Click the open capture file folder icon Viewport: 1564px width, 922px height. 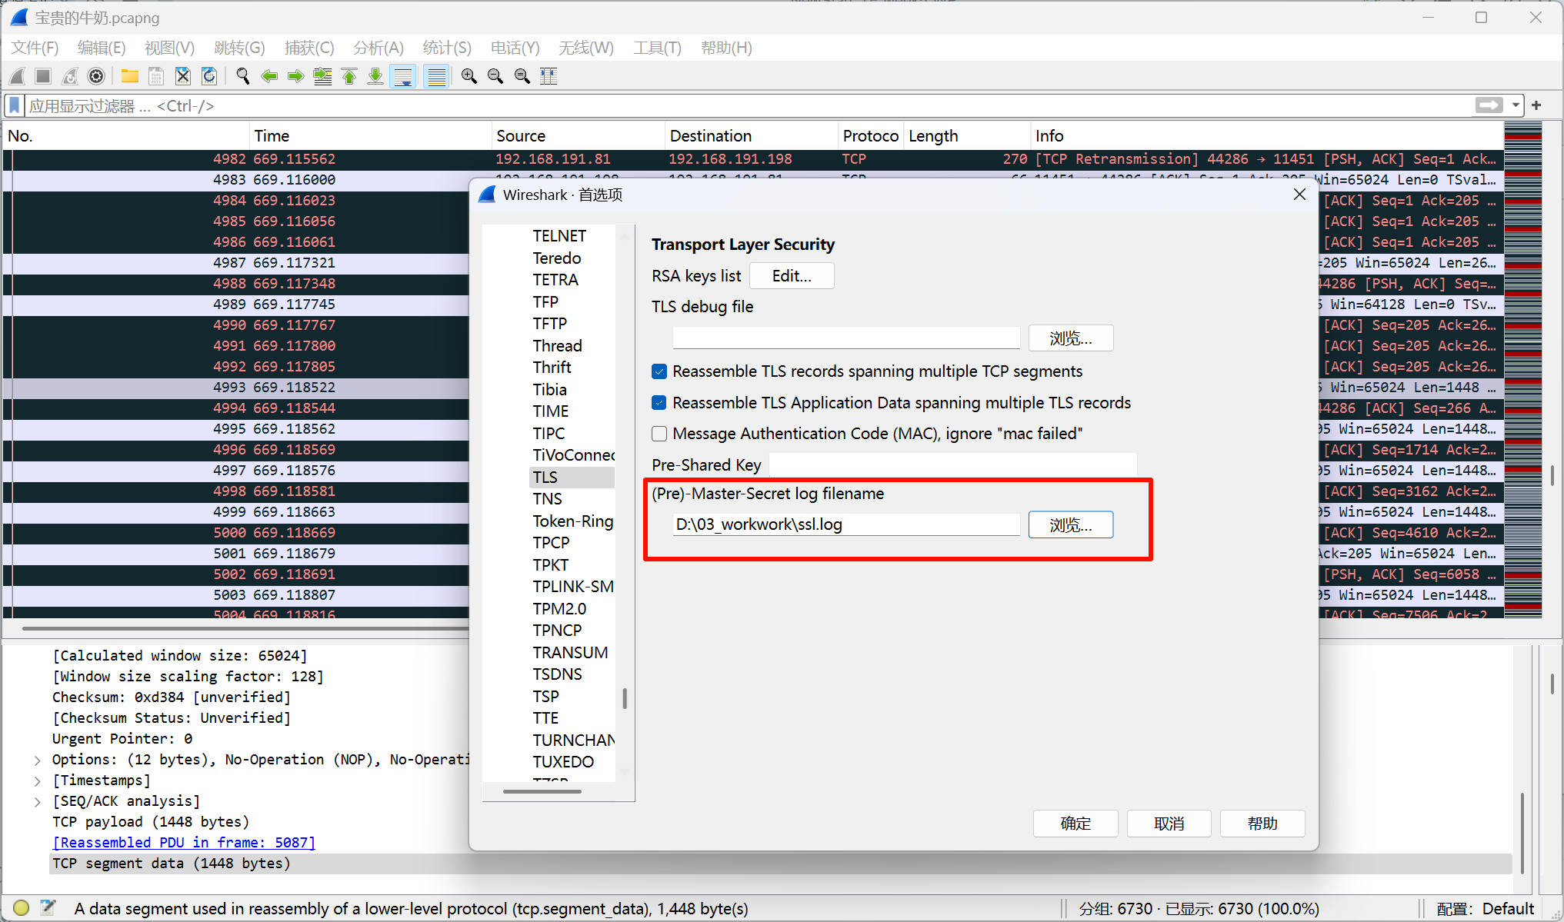[x=130, y=76]
